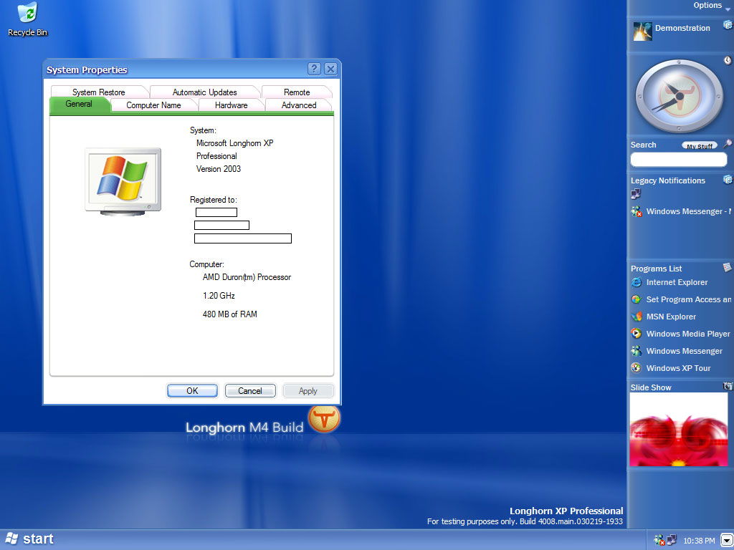Select the Remote tab
Image resolution: width=734 pixels, height=550 pixels.
click(297, 92)
